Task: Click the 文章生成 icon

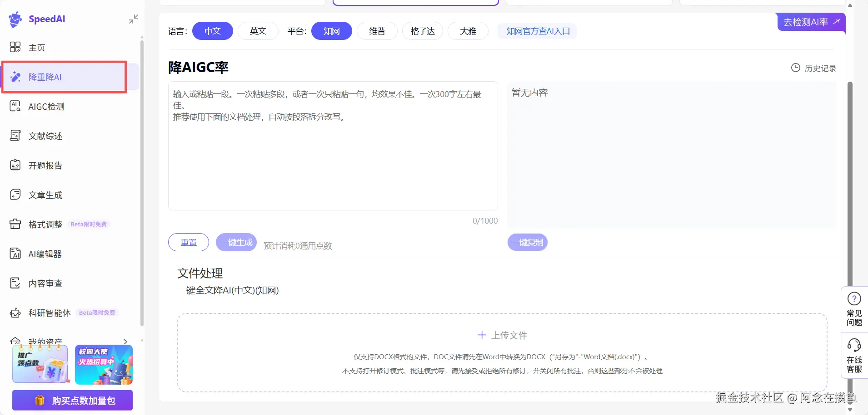Action: (15, 195)
